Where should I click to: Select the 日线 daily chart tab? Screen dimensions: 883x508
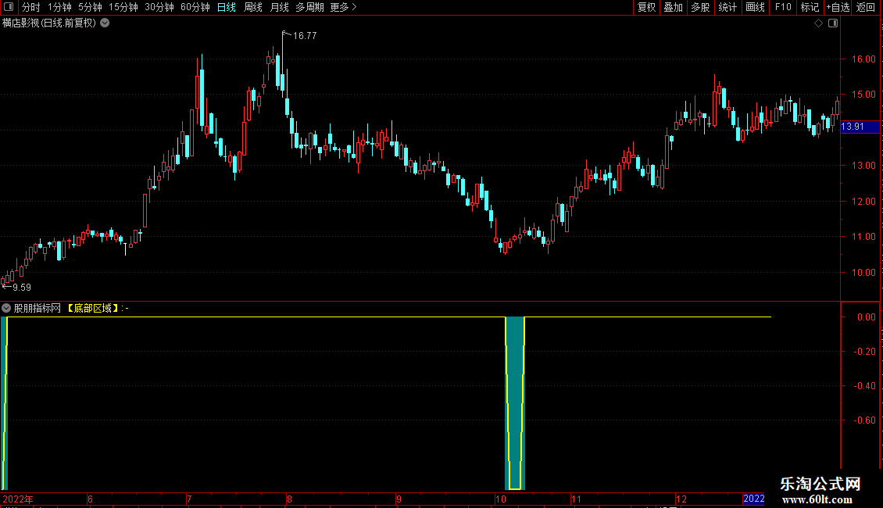[x=227, y=7]
